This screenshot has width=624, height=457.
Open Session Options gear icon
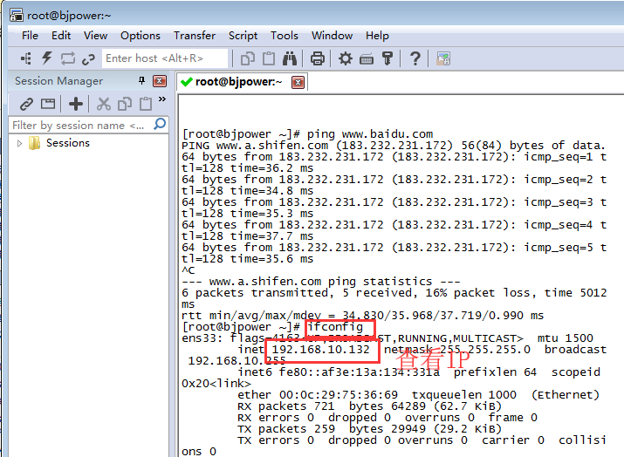point(346,58)
